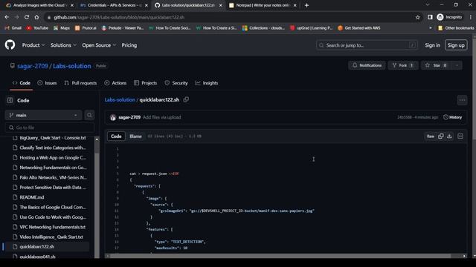View commit History
This screenshot has width=476, height=267.
point(453,117)
